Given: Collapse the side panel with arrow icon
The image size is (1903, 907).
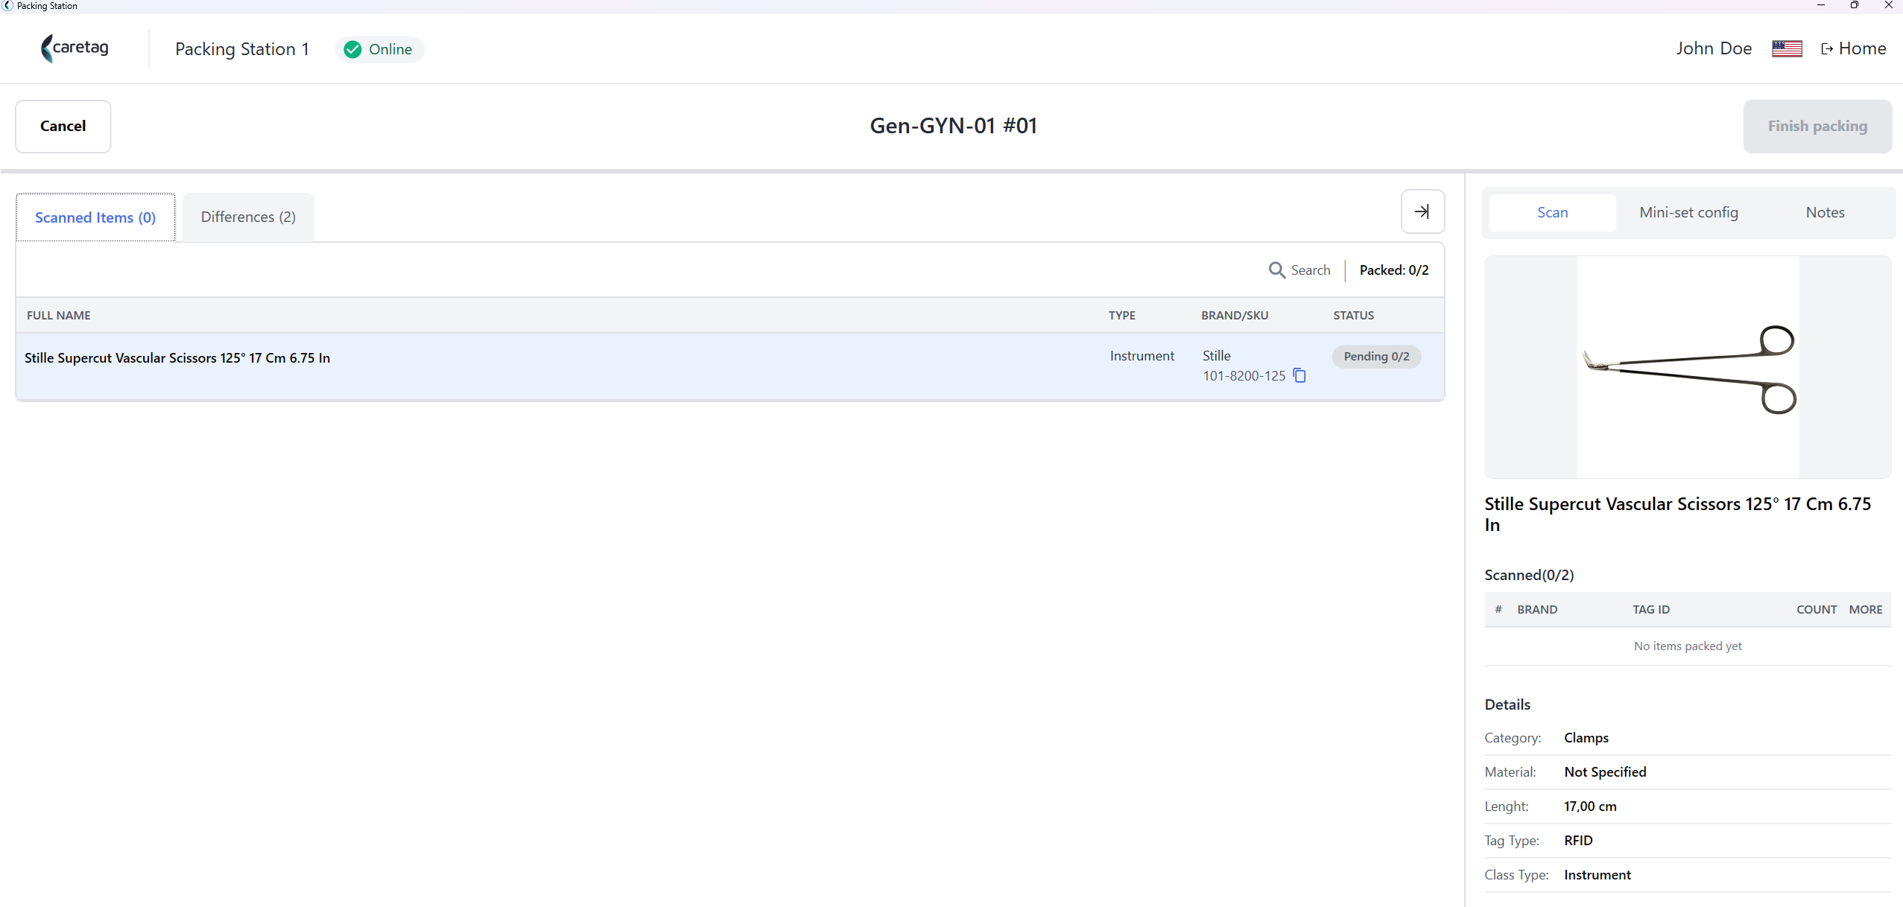Looking at the screenshot, I should pos(1422,211).
